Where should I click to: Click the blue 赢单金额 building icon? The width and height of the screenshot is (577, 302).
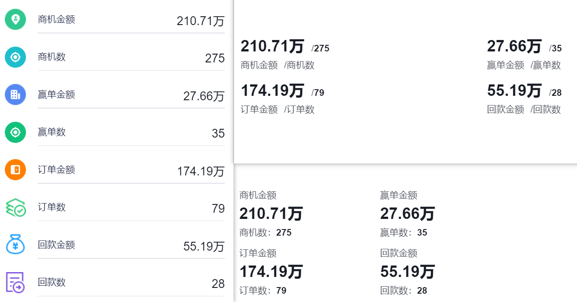click(15, 95)
